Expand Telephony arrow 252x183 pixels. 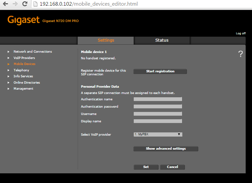coord(9,70)
